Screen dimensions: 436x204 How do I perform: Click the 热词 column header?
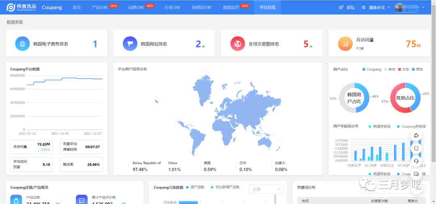305,201
